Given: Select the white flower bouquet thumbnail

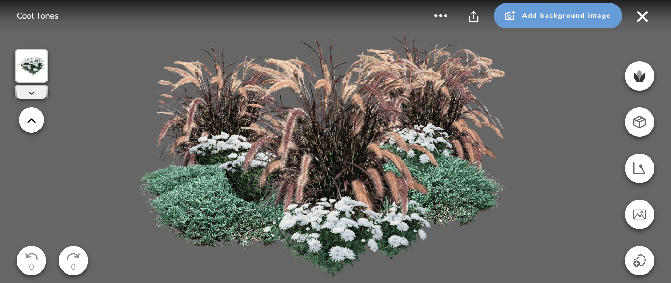Looking at the screenshot, I should point(31,66).
